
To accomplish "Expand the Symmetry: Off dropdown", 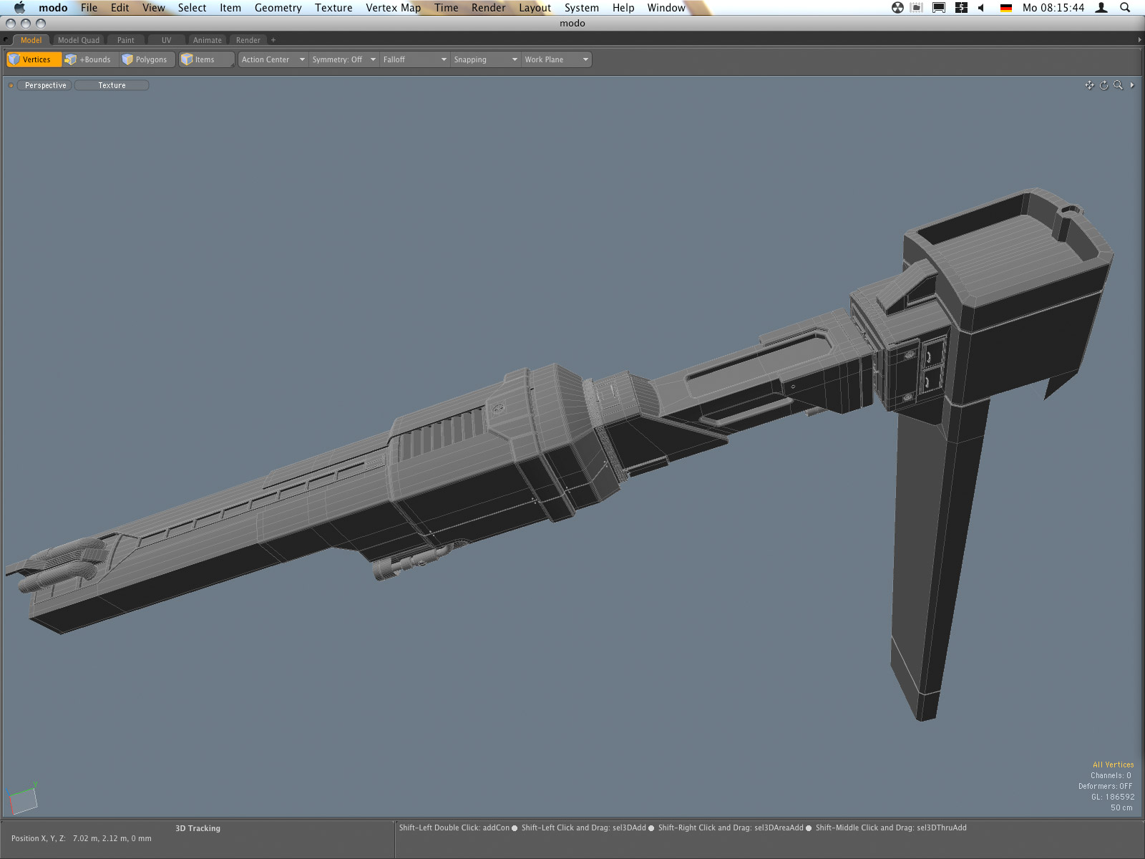I will click(343, 59).
